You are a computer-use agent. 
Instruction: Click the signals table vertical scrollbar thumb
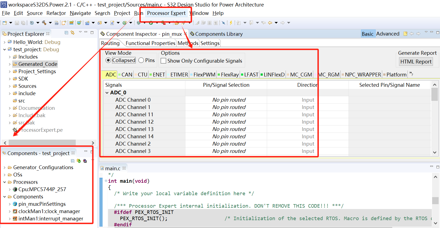(x=435, y=94)
